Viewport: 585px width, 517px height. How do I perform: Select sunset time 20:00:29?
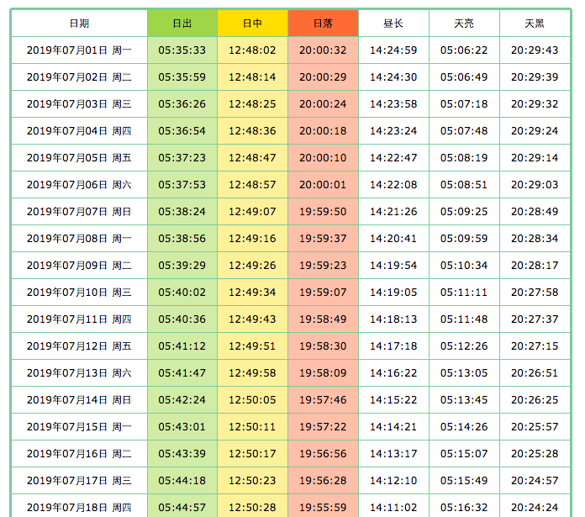[x=323, y=76]
